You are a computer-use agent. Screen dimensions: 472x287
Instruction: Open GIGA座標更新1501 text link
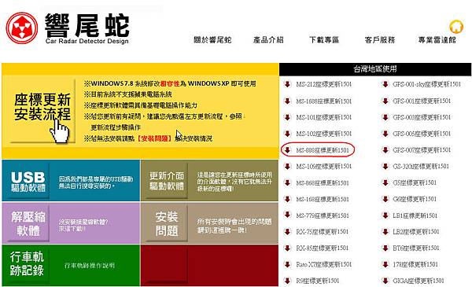(x=419, y=281)
